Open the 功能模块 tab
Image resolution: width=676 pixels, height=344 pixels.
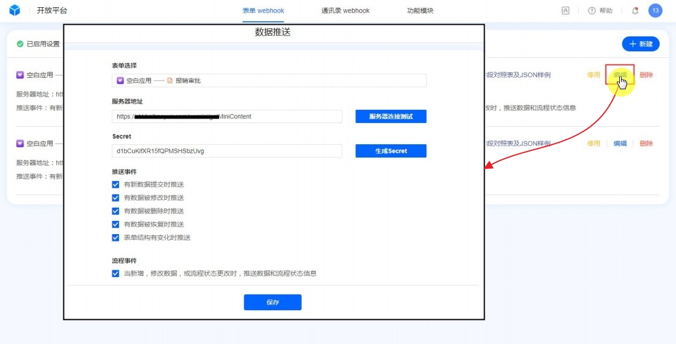(x=420, y=10)
